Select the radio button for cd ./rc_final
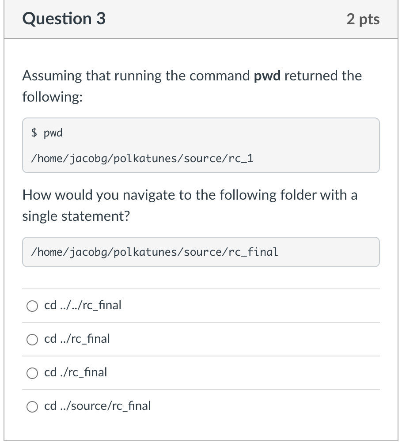 pyautogui.click(x=32, y=373)
